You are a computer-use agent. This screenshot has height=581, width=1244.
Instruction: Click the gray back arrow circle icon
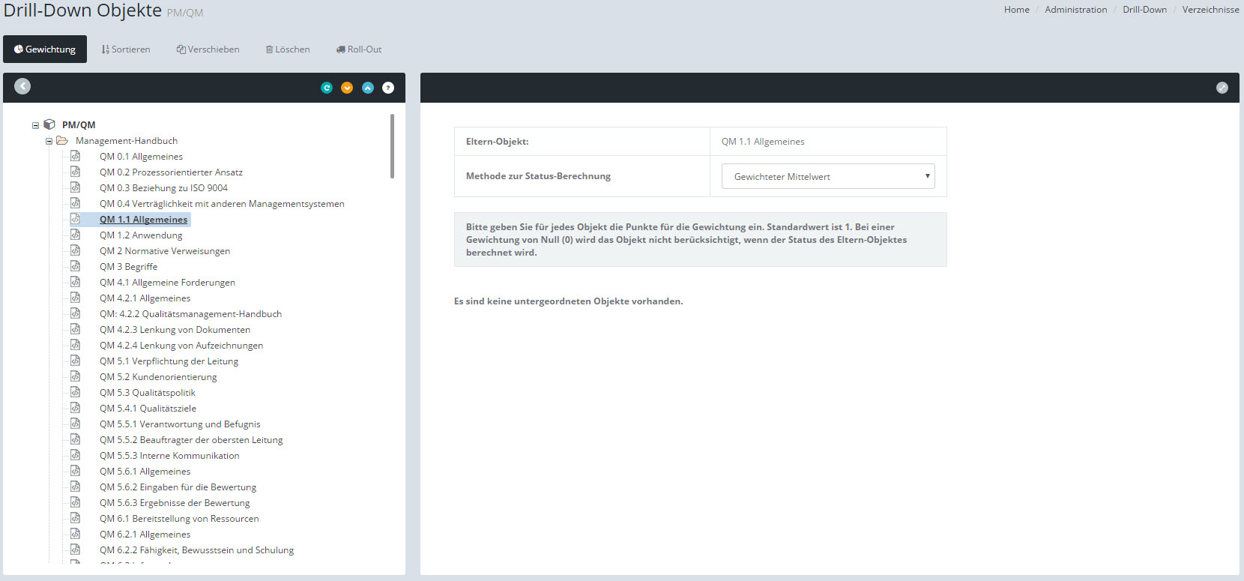pyautogui.click(x=22, y=86)
